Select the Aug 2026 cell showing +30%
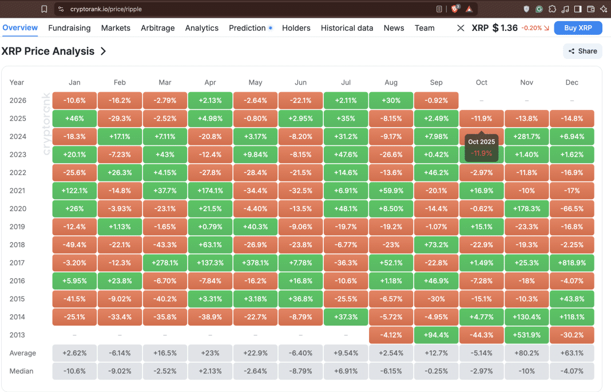 point(391,101)
